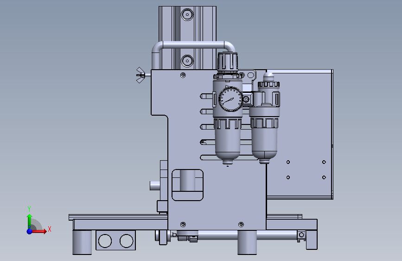Select the upper-left hole on right panel

tap(288, 162)
